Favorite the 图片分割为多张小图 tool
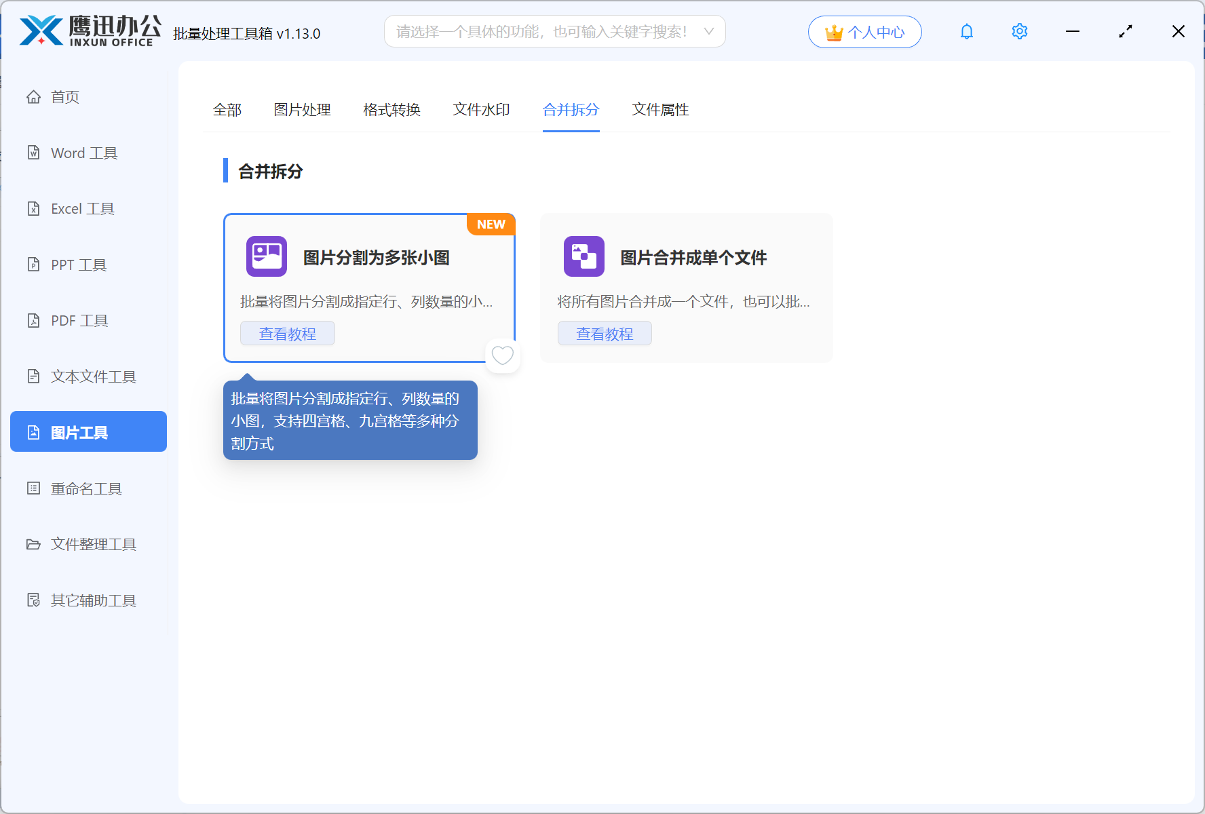This screenshot has width=1205, height=814. click(x=502, y=355)
